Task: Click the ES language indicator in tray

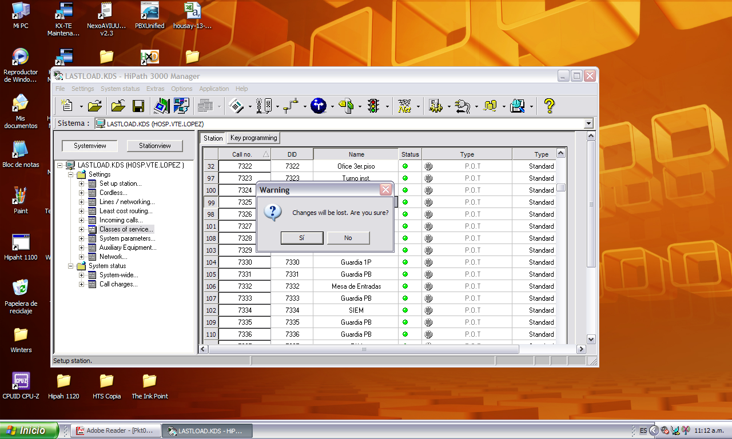Action: click(x=643, y=430)
